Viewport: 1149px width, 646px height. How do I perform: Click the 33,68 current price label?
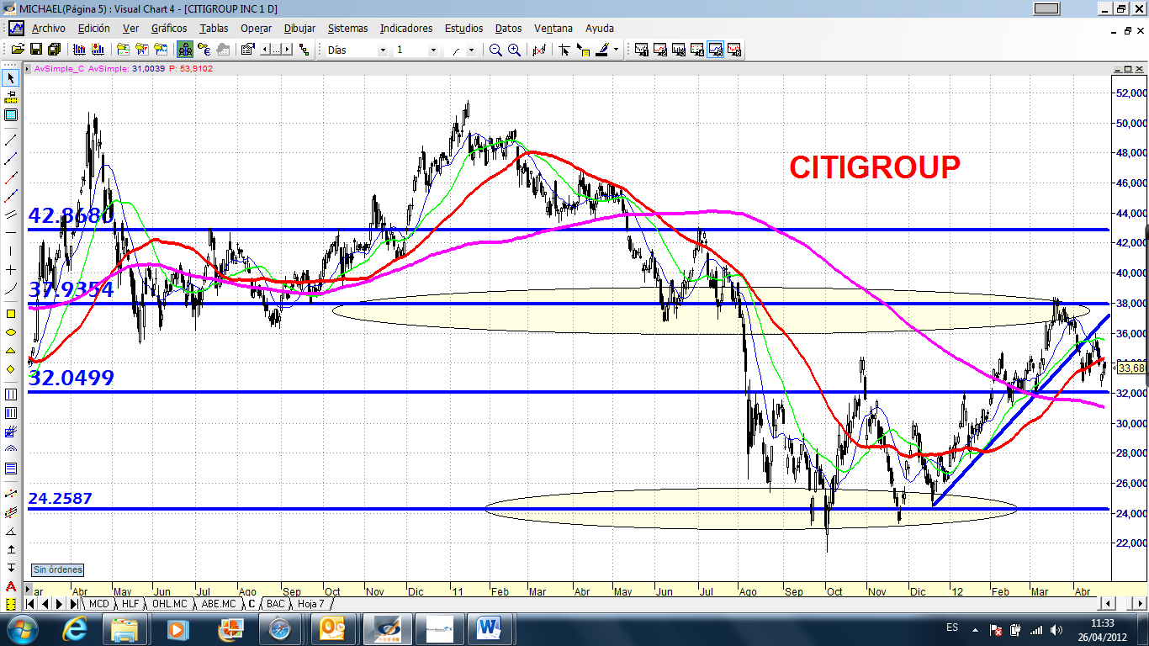pos(1132,368)
